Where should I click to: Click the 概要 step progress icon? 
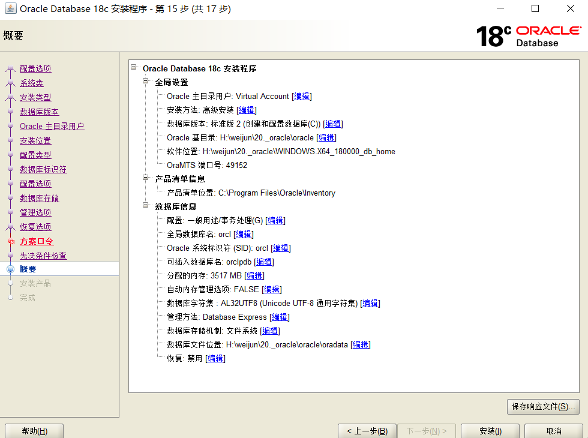click(x=11, y=269)
